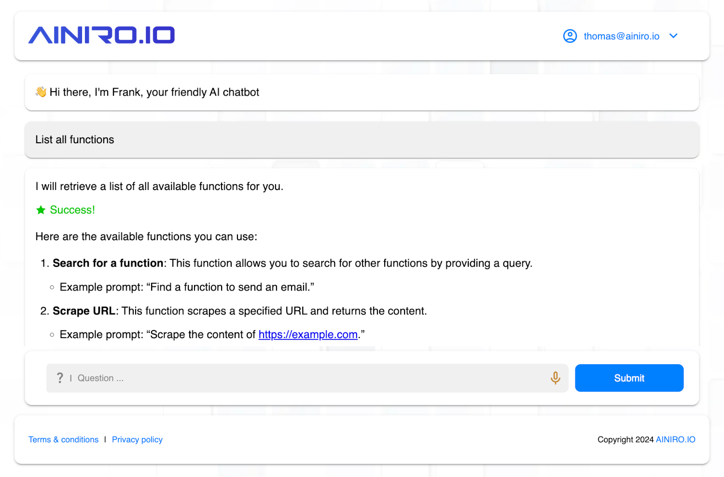Click the green Success star icon

pyautogui.click(x=41, y=210)
